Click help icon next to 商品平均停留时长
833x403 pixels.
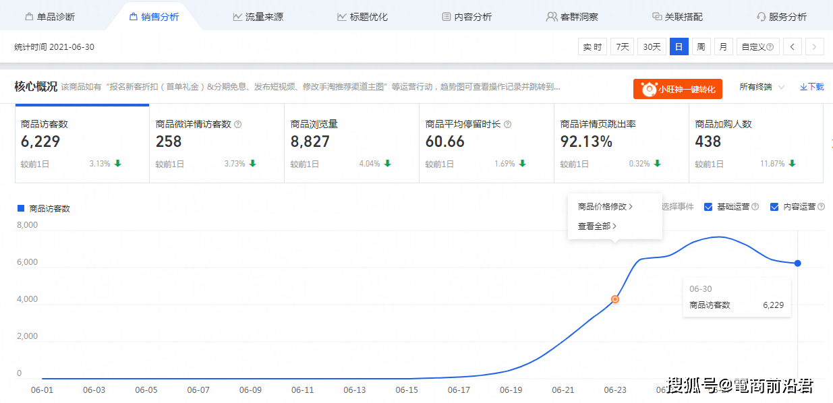click(x=507, y=125)
